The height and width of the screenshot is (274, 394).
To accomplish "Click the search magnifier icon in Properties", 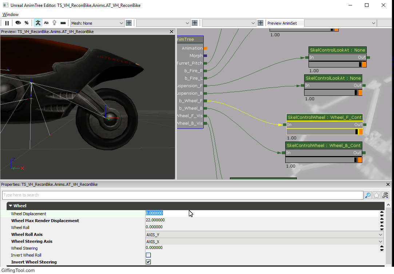I will point(368,195).
